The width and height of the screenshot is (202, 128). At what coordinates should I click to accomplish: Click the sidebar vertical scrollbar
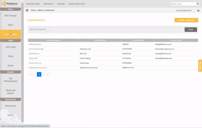pyautogui.click(x=23, y=62)
